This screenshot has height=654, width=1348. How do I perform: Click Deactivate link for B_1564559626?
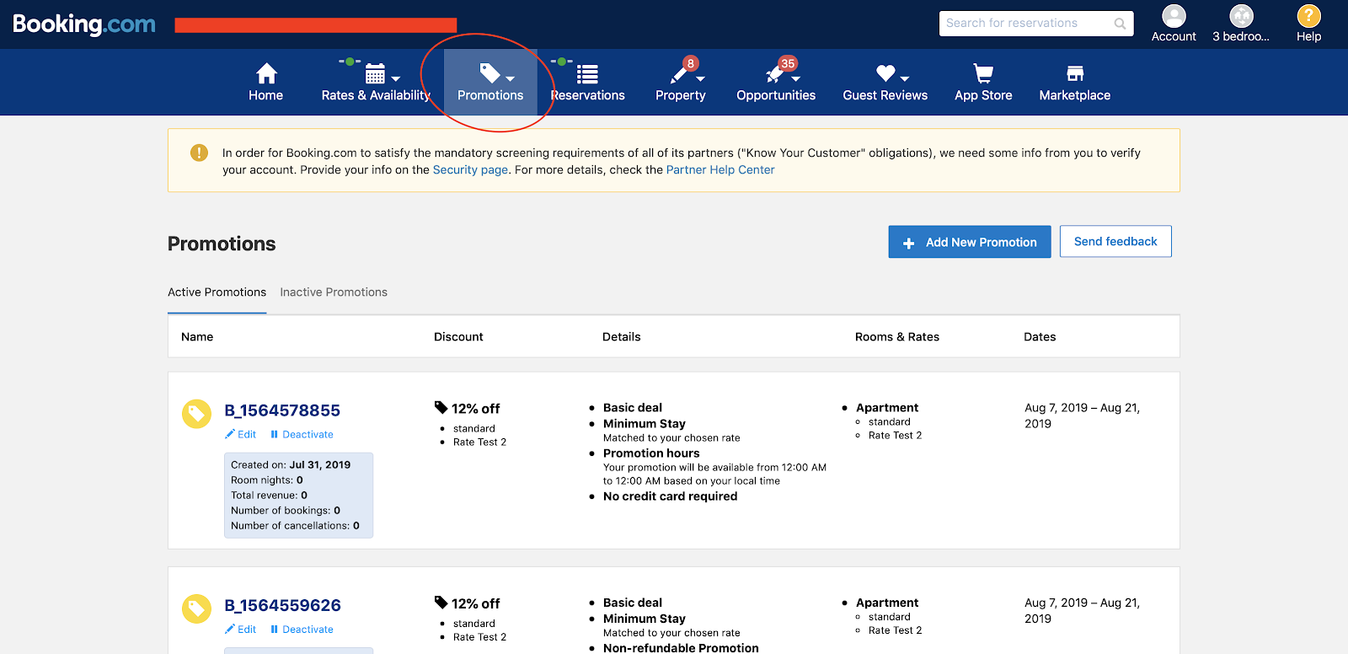click(308, 630)
